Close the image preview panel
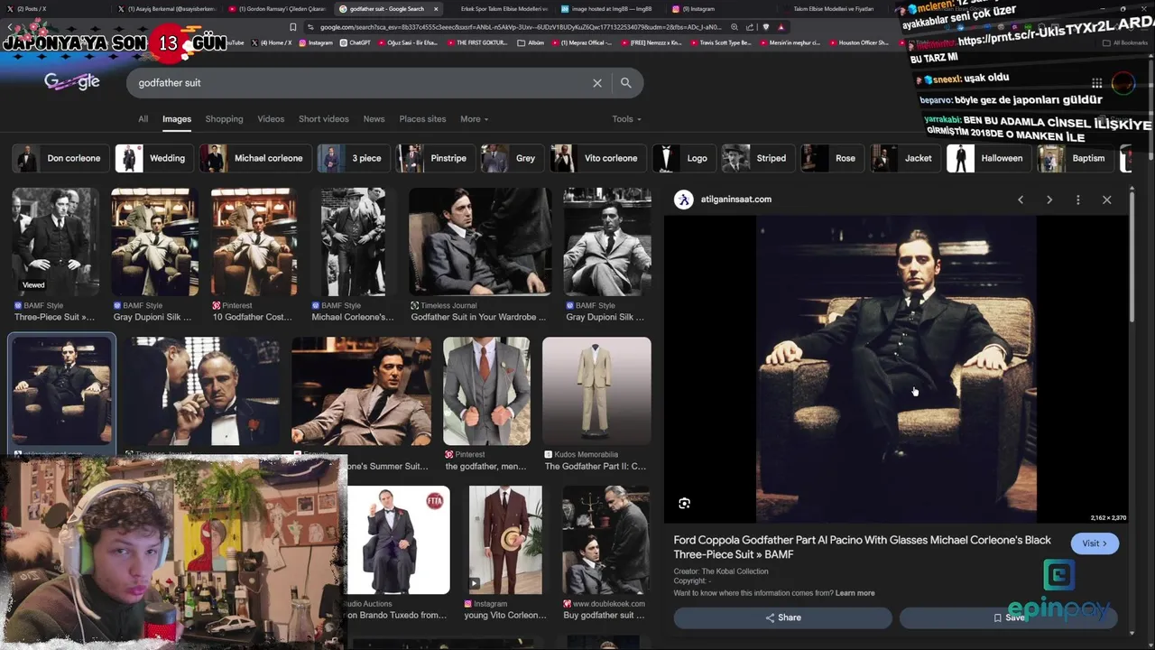The height and width of the screenshot is (650, 1155). [x=1107, y=200]
